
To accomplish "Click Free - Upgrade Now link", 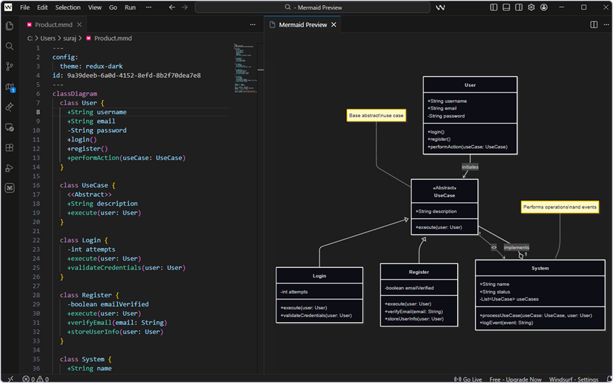I will pos(515,379).
